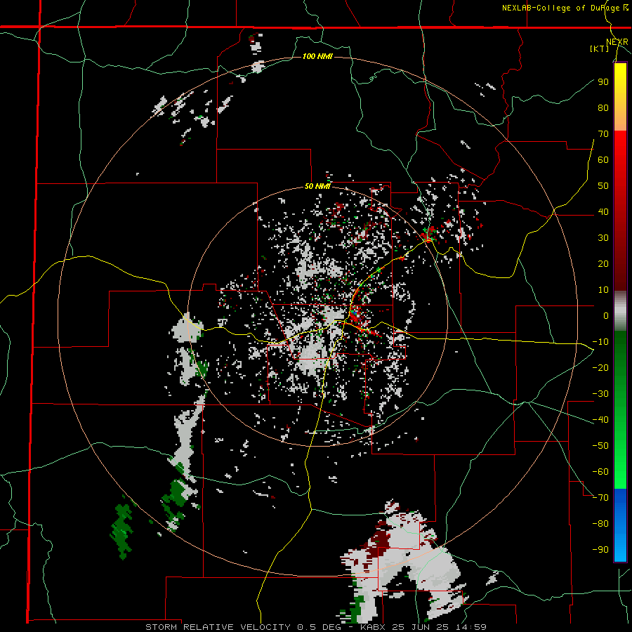Click the -40 value on the velocity scale
The image size is (632, 632).
coord(600,420)
